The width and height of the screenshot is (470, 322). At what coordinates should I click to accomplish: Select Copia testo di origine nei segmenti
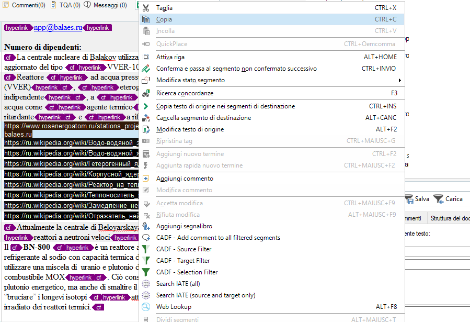[272, 106]
